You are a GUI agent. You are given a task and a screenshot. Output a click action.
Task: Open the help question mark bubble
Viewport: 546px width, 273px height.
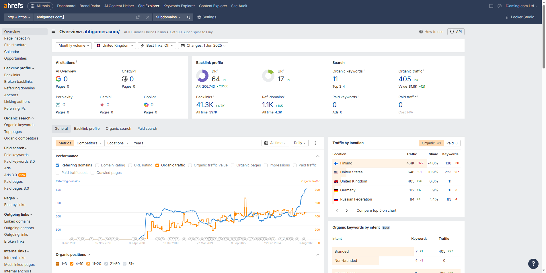click(533, 264)
